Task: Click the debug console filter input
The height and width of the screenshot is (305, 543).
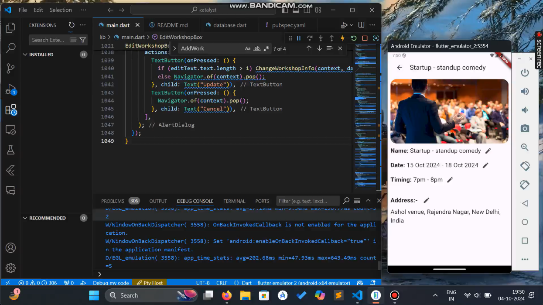Action: pos(308,201)
